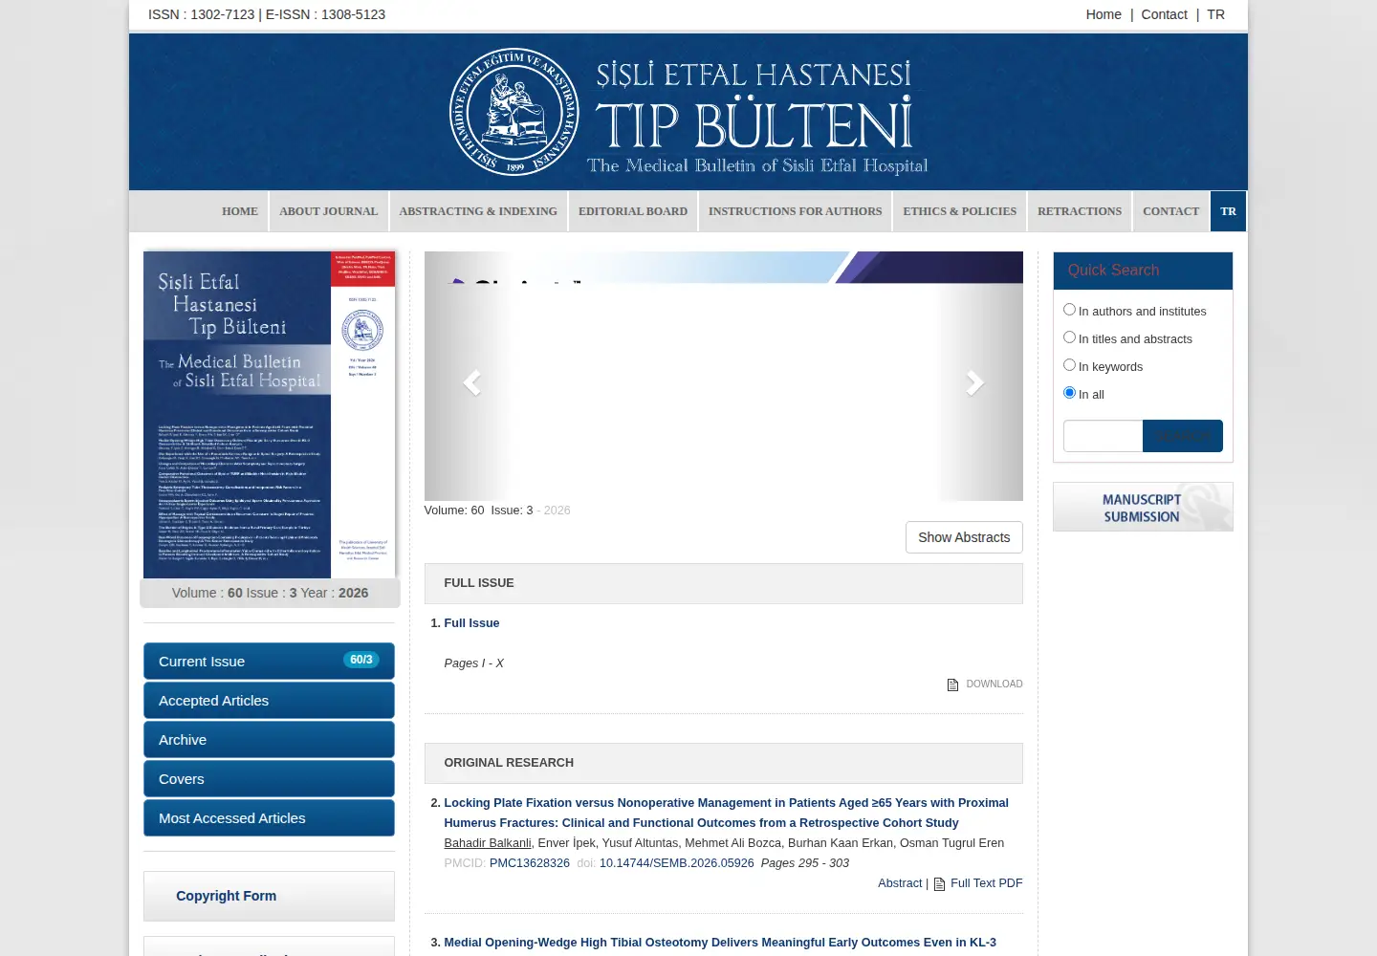This screenshot has width=1377, height=956.
Task: Switch language with TR nav tab
Action: (x=1229, y=211)
